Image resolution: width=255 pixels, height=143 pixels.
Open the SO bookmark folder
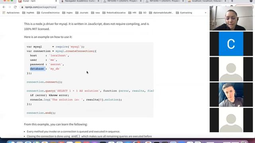(143, 13)
